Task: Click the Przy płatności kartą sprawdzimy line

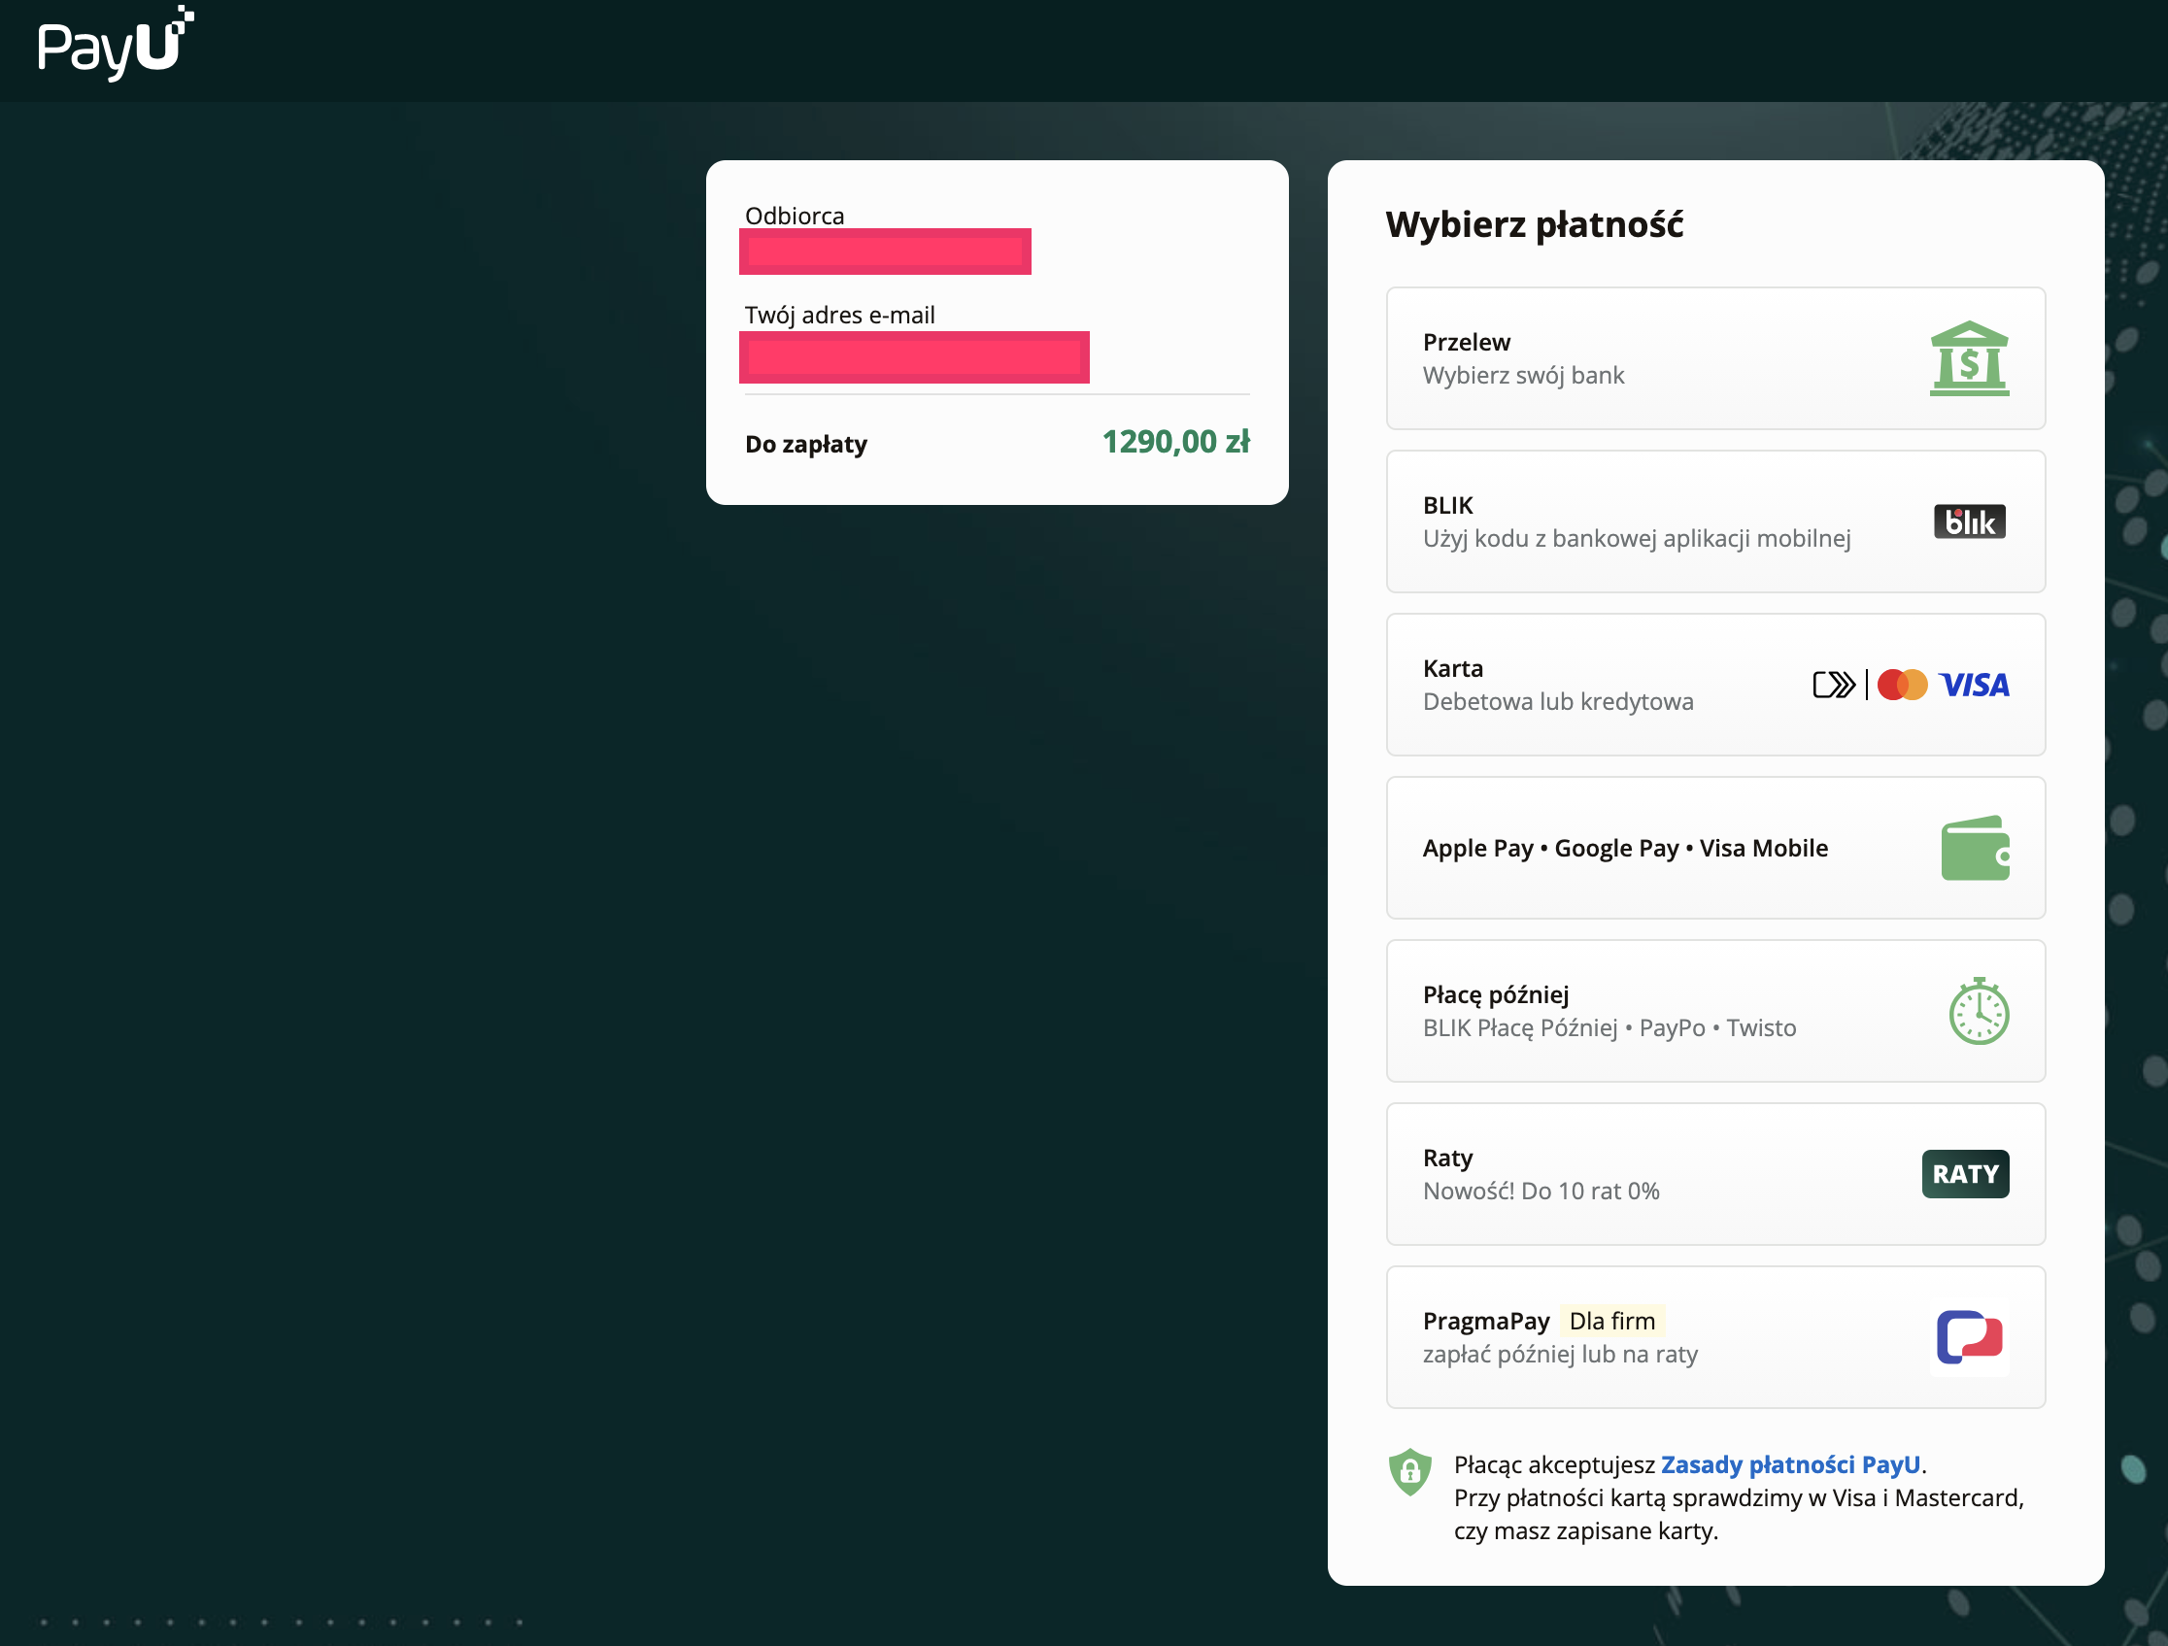Action: (1739, 1498)
